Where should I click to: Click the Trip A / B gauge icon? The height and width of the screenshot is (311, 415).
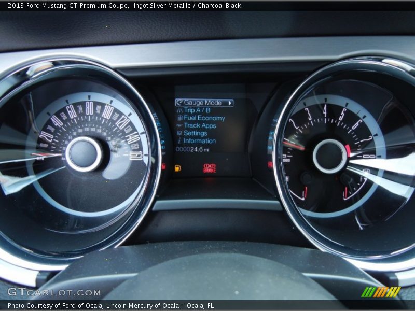pyautogui.click(x=179, y=110)
